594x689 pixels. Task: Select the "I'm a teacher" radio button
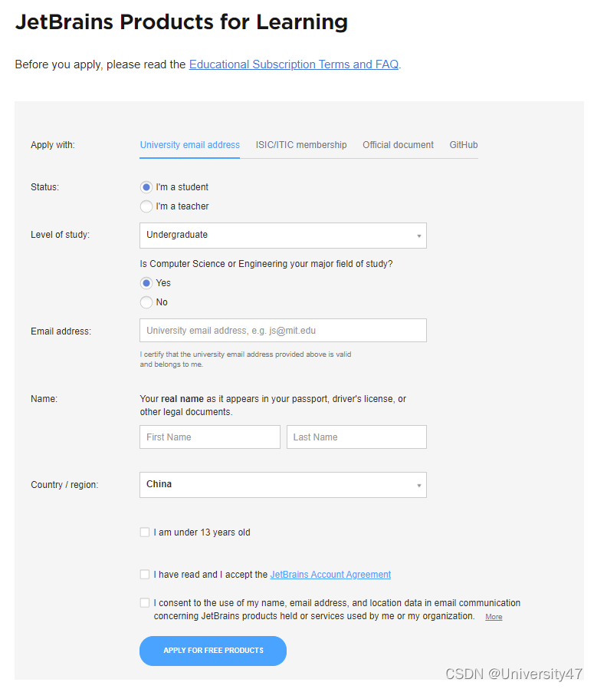tap(146, 206)
